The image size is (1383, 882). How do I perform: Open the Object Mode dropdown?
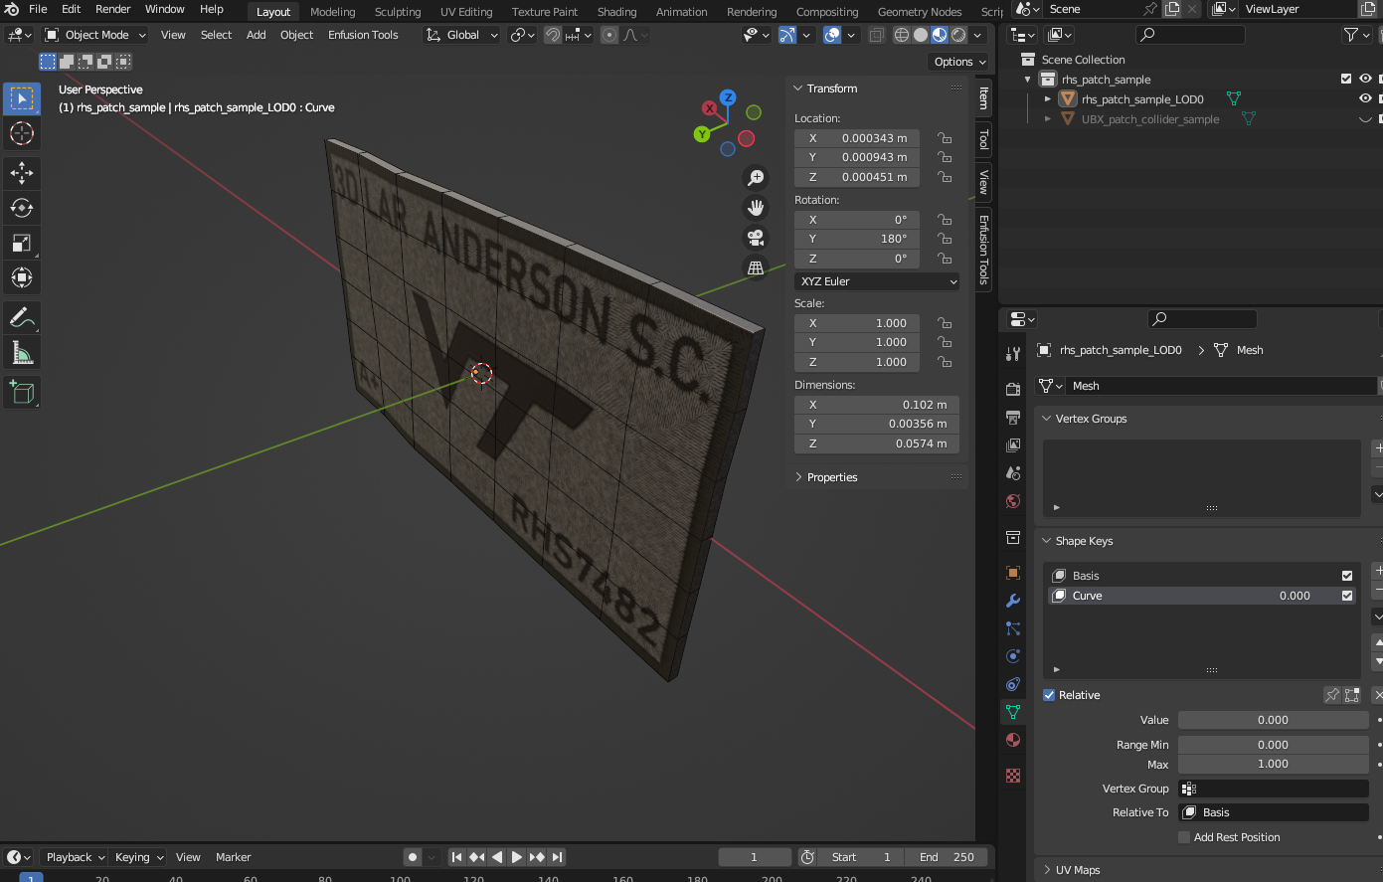coord(96,35)
